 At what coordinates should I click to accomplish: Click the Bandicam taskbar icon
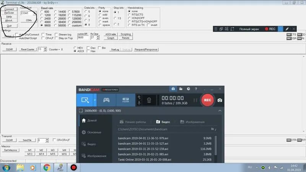click(x=73, y=167)
